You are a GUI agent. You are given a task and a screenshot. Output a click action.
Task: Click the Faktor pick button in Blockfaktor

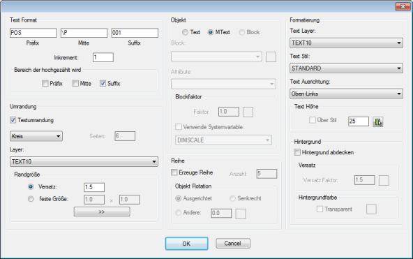248,112
